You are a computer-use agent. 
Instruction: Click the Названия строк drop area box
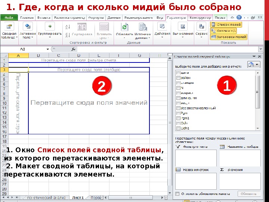(x=196, y=181)
